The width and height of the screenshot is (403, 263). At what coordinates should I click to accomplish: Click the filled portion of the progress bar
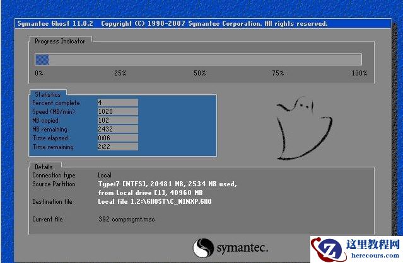click(42, 60)
